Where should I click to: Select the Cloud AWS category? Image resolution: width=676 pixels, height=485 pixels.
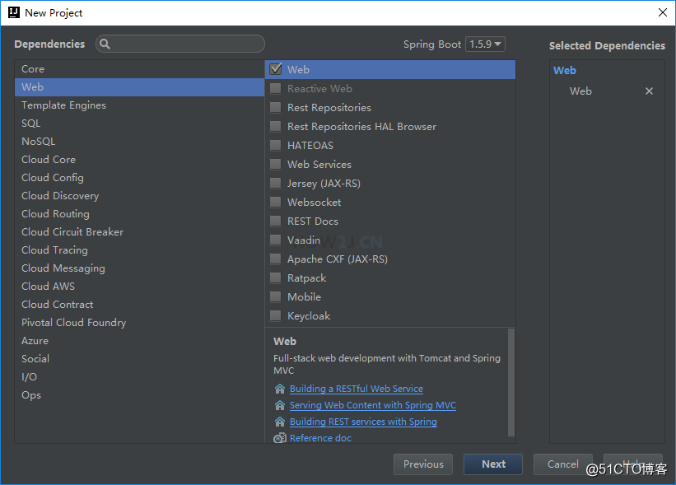click(x=139, y=287)
